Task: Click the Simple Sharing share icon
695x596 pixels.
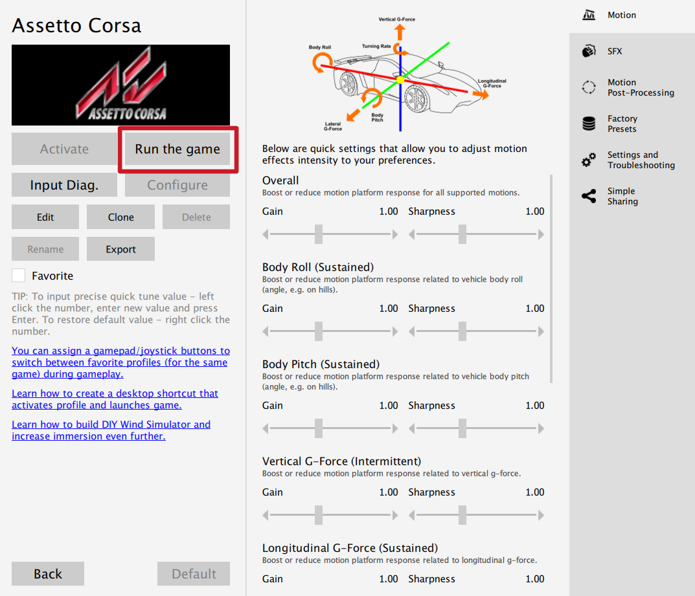Action: (x=589, y=196)
